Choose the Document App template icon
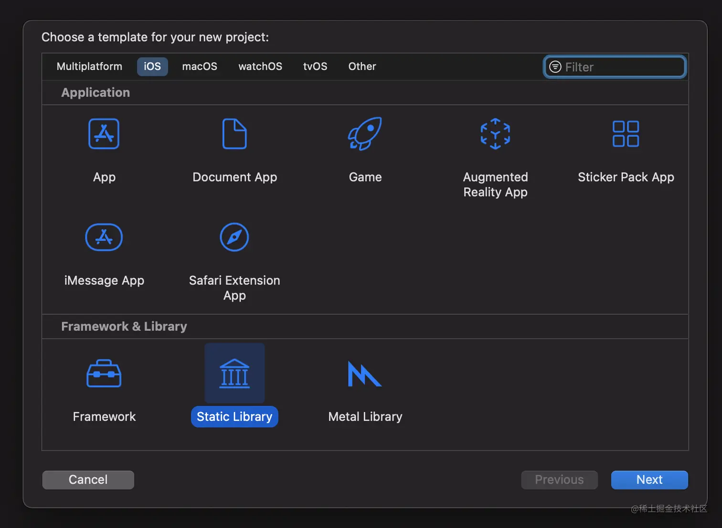The width and height of the screenshot is (722, 528). click(234, 134)
